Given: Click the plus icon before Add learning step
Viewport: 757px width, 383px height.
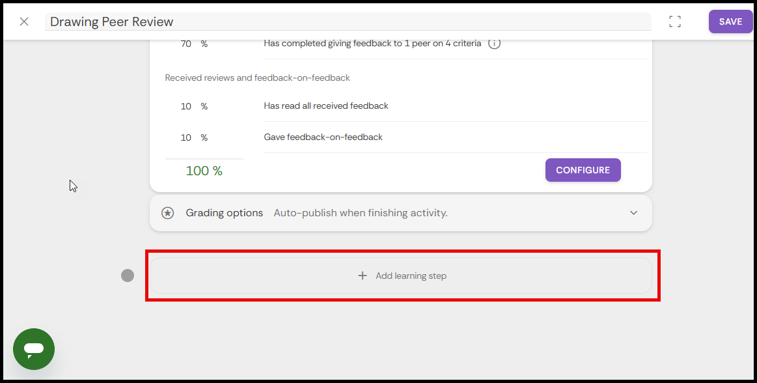Looking at the screenshot, I should [363, 276].
